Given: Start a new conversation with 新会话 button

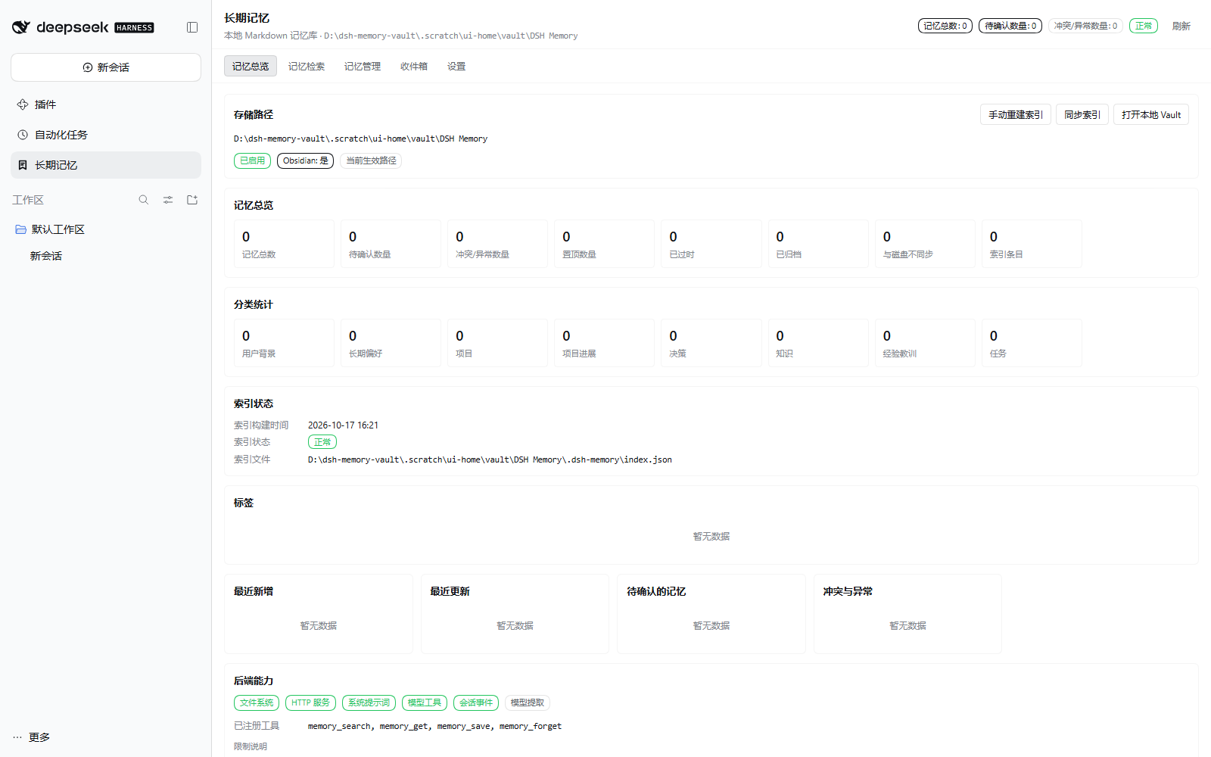Looking at the screenshot, I should coord(106,67).
